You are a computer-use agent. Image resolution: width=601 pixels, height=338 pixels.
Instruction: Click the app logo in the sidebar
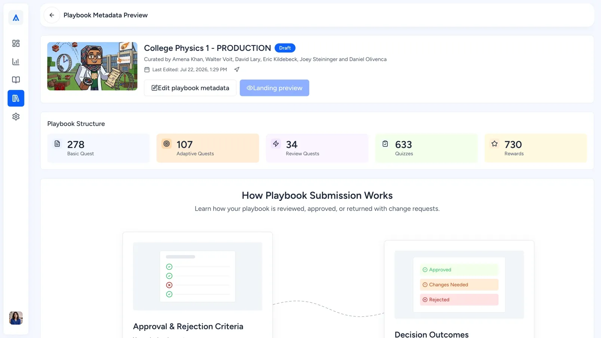(x=16, y=18)
